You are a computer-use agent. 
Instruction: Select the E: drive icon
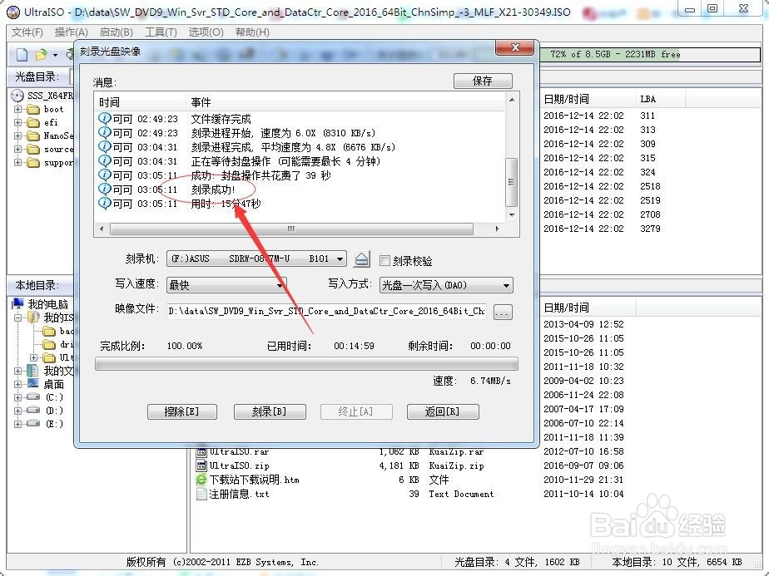[x=32, y=423]
